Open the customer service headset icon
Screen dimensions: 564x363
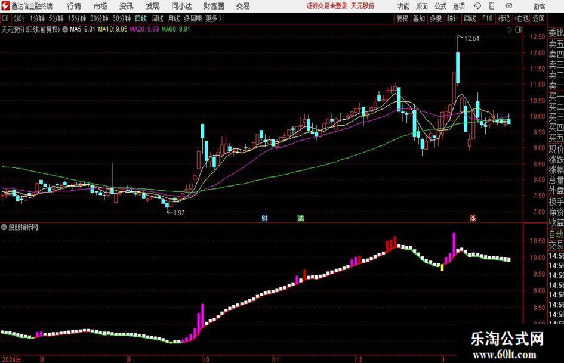(477, 6)
